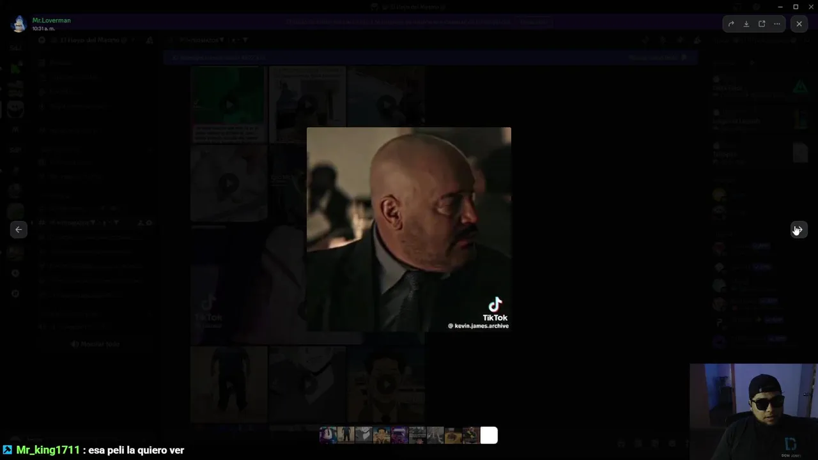Open Mr.Loverman's profile from the username
This screenshot has width=818, height=460.
[x=52, y=20]
